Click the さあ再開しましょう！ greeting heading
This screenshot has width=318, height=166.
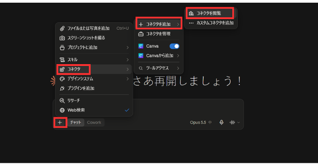tap(188, 81)
